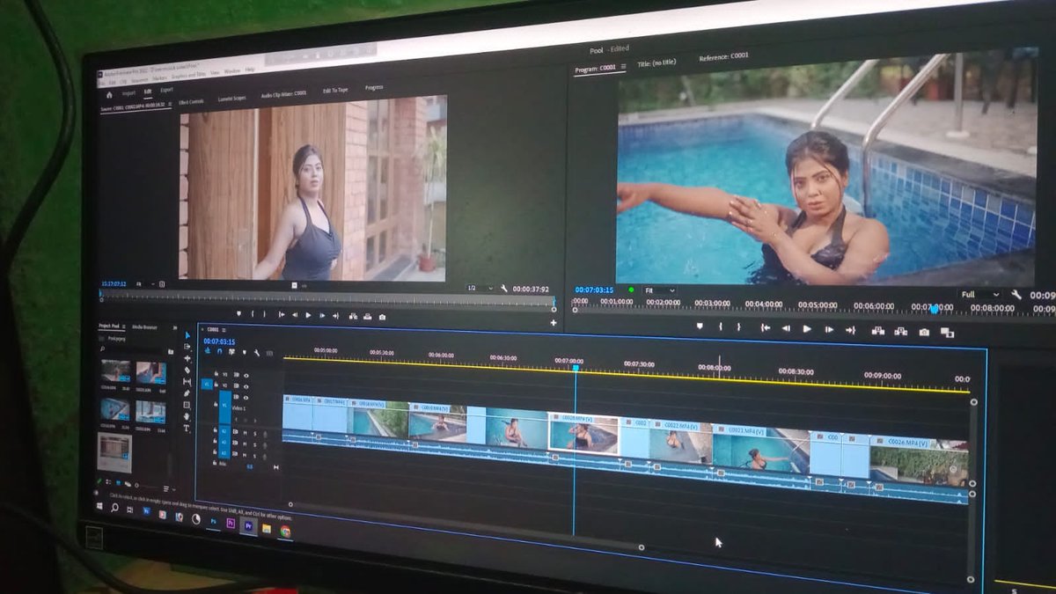Click Overwrite button in Source monitor
This screenshot has height=594, width=1056.
point(368,316)
